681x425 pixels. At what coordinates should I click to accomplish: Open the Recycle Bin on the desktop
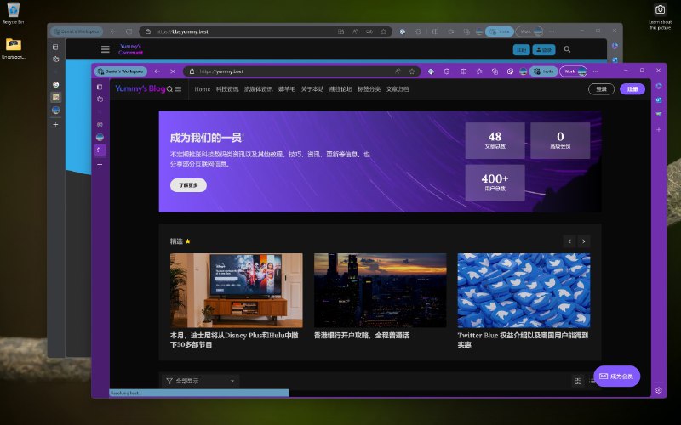coord(13,12)
